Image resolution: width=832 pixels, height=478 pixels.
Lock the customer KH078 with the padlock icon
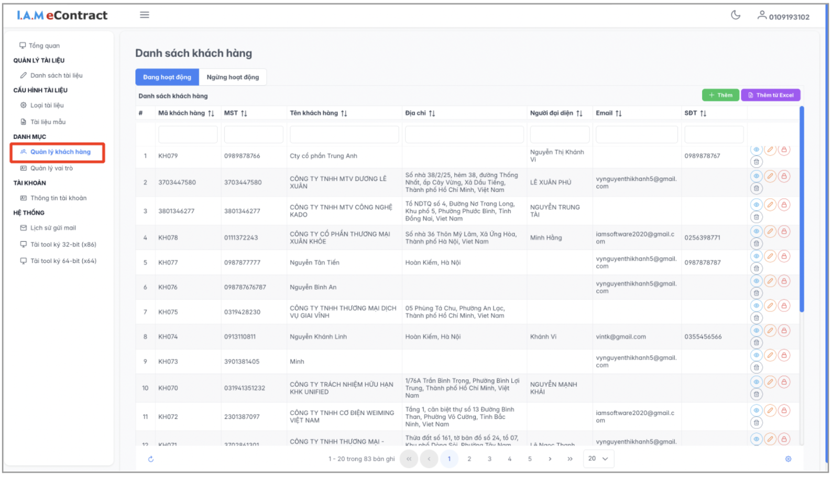784,231
